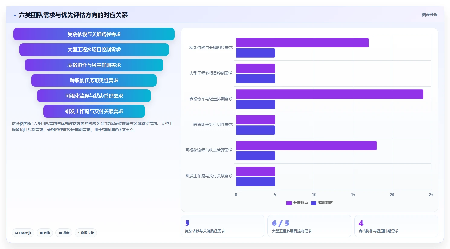Click the title 六类团队需求与优先评估方向的对应关系

73,15
